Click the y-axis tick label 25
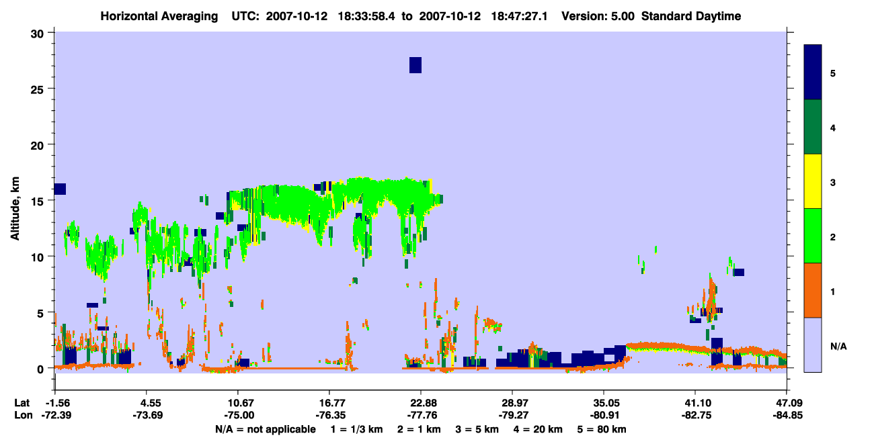Image resolution: width=874 pixels, height=448 pixels. click(38, 89)
